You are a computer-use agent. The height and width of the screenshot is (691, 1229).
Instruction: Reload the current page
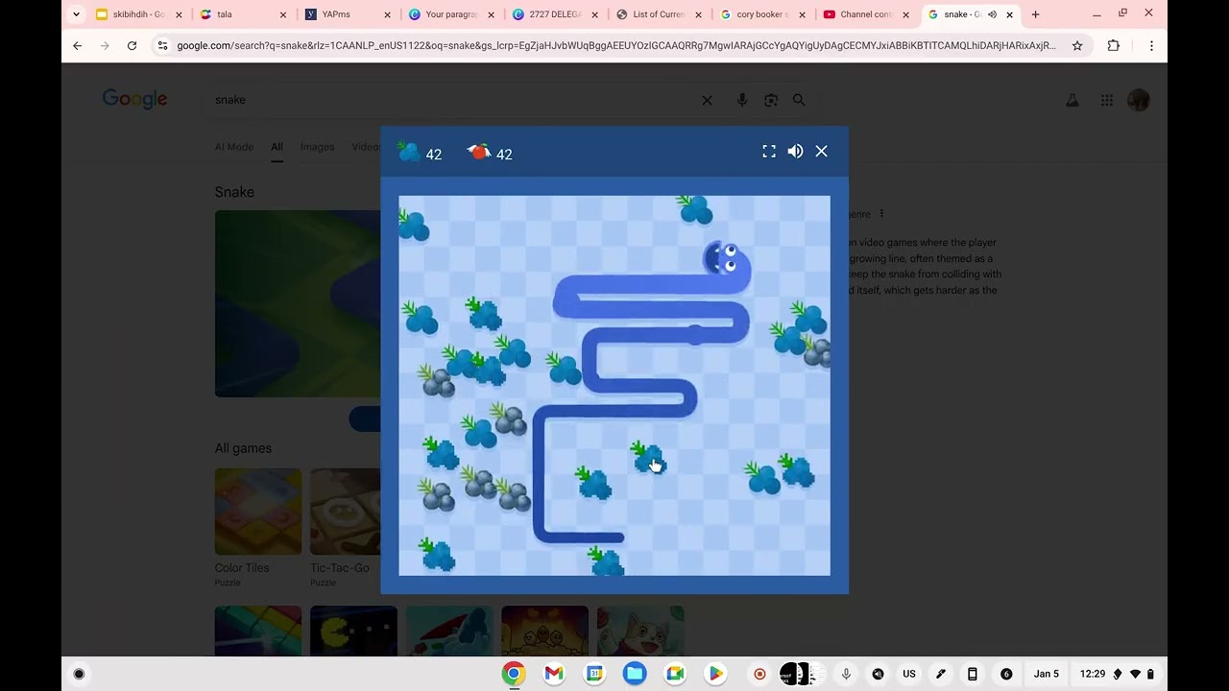click(x=132, y=45)
